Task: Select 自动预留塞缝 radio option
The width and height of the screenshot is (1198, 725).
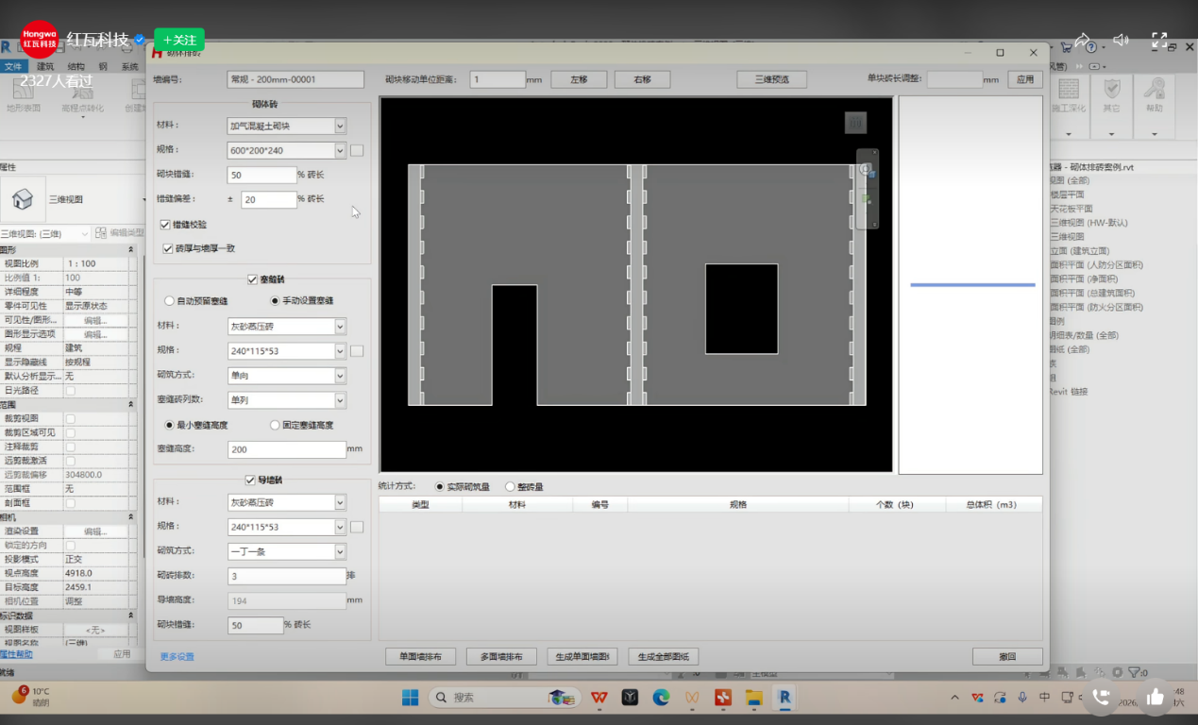Action: click(170, 301)
